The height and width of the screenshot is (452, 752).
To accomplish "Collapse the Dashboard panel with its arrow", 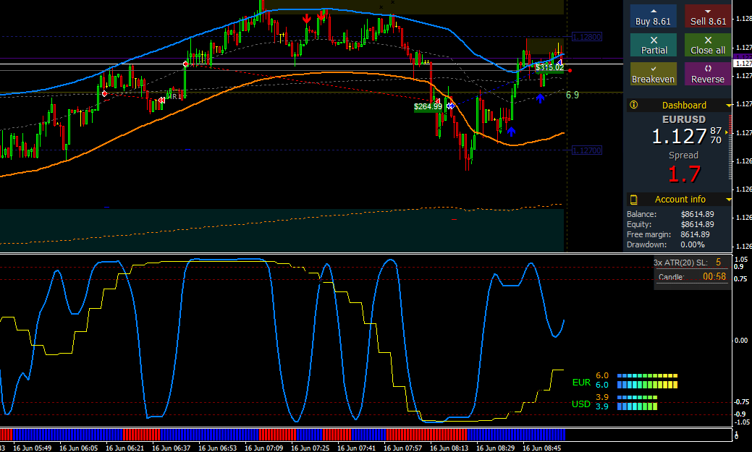I will (x=729, y=106).
